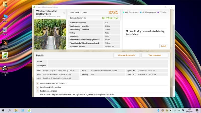Click the Benchmark duration row

[x=94, y=46]
